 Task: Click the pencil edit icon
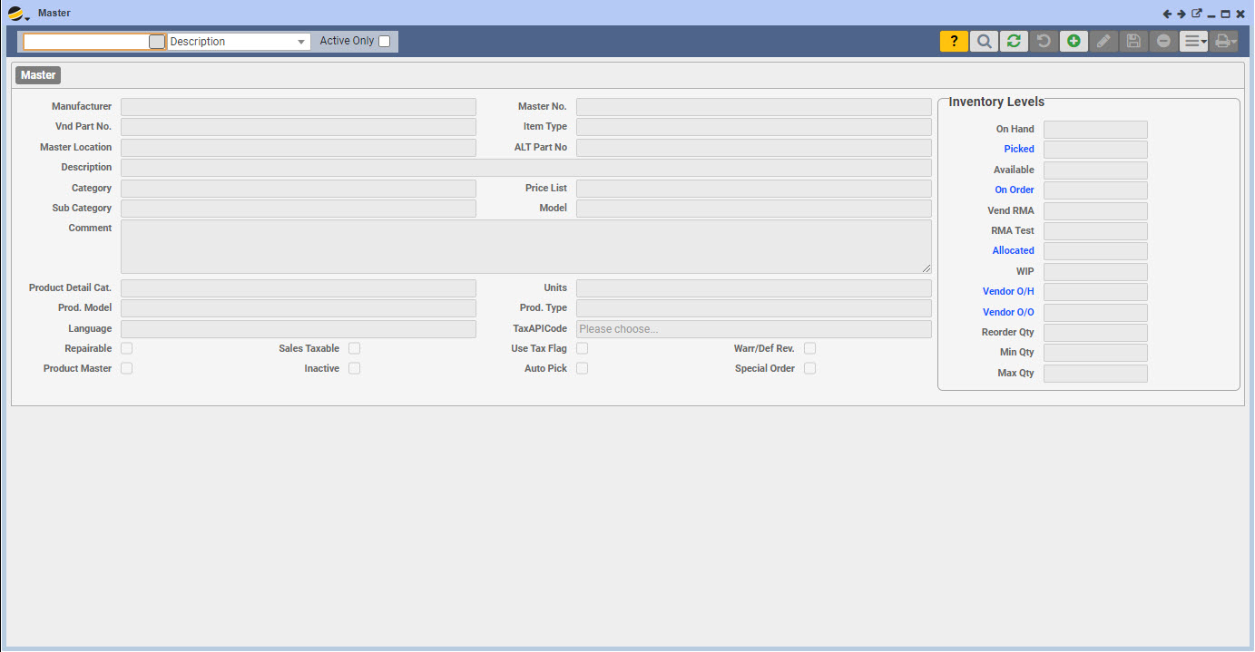[x=1103, y=41]
